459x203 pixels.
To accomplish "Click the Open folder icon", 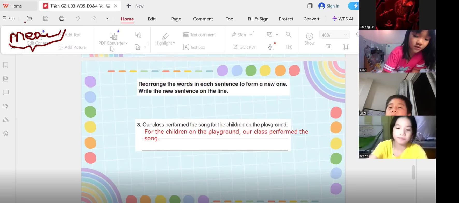I will click(x=29, y=19).
